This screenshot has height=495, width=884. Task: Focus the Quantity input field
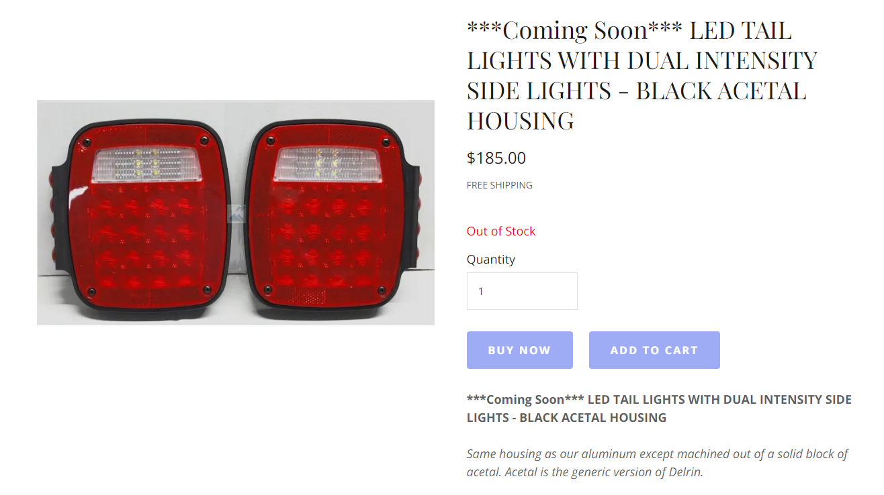[522, 291]
